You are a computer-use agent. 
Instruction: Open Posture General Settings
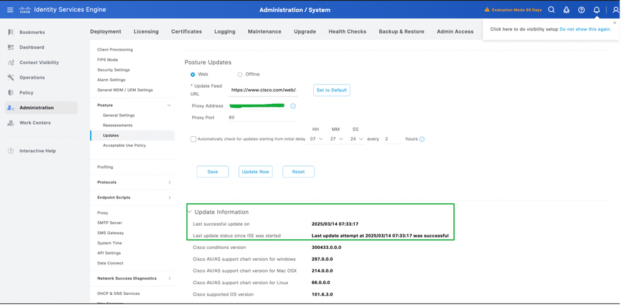pyautogui.click(x=118, y=115)
